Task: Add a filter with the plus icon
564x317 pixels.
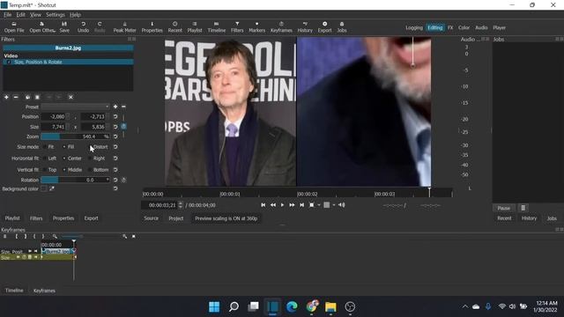Action: click(6, 97)
